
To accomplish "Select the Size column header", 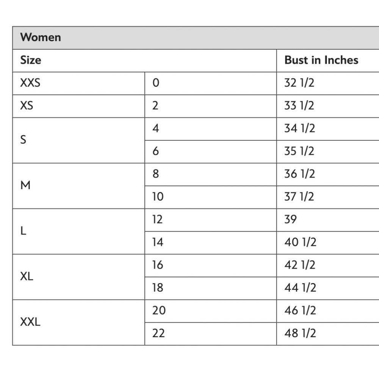I will (x=31, y=60).
